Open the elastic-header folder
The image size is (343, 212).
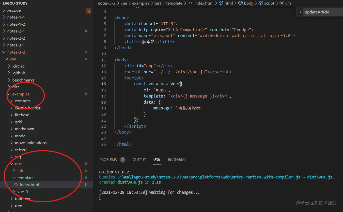click(x=27, y=108)
